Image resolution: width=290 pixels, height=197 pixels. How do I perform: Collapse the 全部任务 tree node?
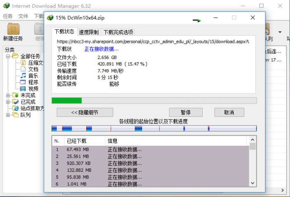click(8, 56)
